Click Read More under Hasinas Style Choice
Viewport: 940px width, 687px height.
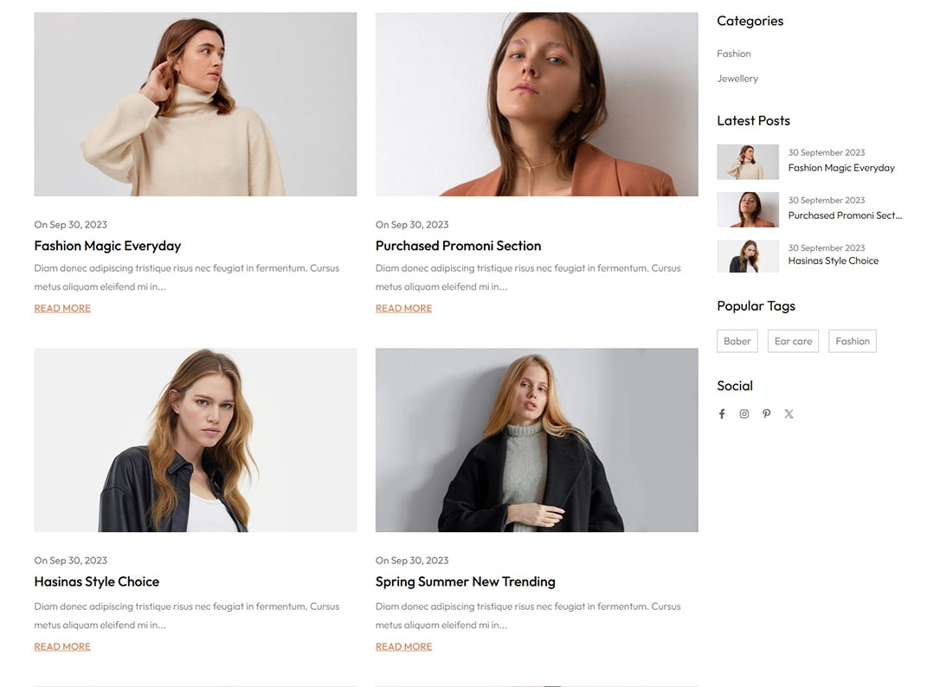pyautogui.click(x=62, y=647)
